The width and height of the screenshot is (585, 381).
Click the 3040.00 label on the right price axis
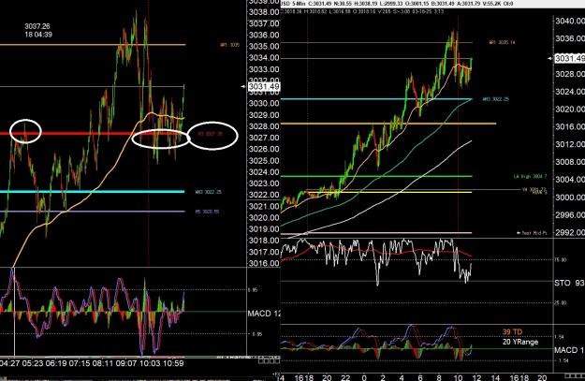pos(570,21)
